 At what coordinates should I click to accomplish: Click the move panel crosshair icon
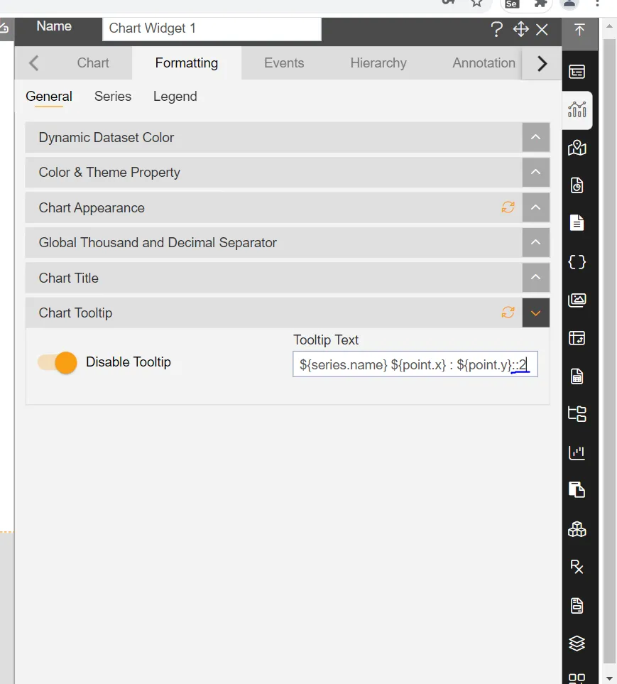(x=520, y=30)
